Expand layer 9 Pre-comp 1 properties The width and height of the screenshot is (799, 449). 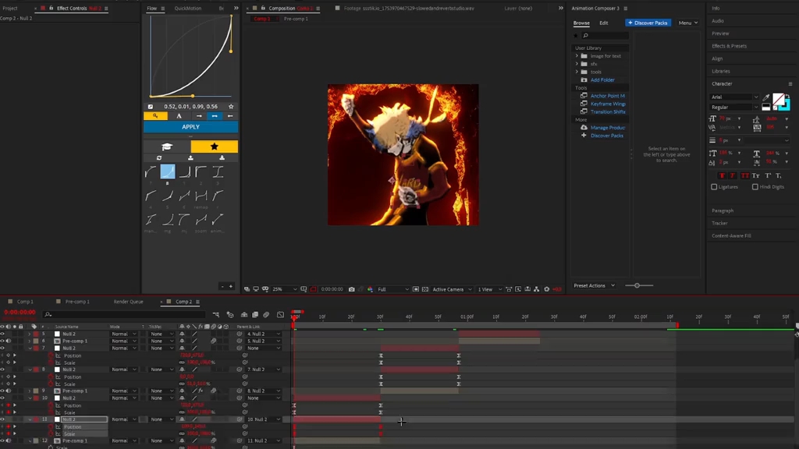[30, 391]
